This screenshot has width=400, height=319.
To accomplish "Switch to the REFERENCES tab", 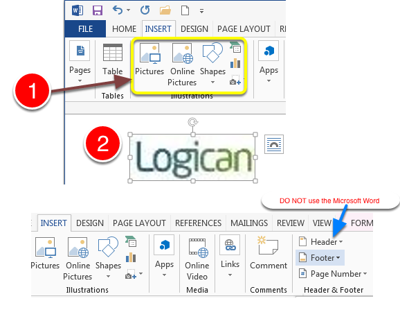I will pyautogui.click(x=198, y=223).
